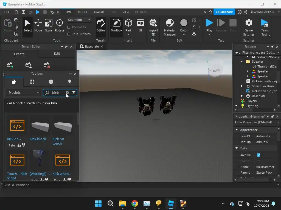Collapse the Appearance properties section
281x210 pixels.
[237, 130]
